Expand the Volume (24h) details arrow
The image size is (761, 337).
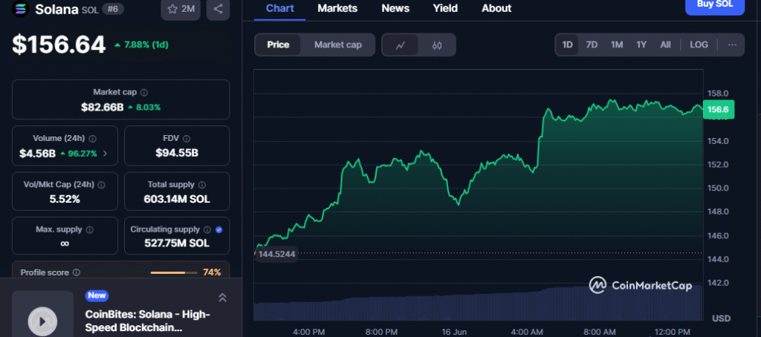click(x=106, y=154)
